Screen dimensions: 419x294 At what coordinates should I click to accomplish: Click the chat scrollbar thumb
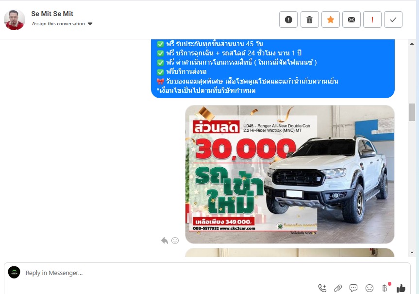(412, 112)
